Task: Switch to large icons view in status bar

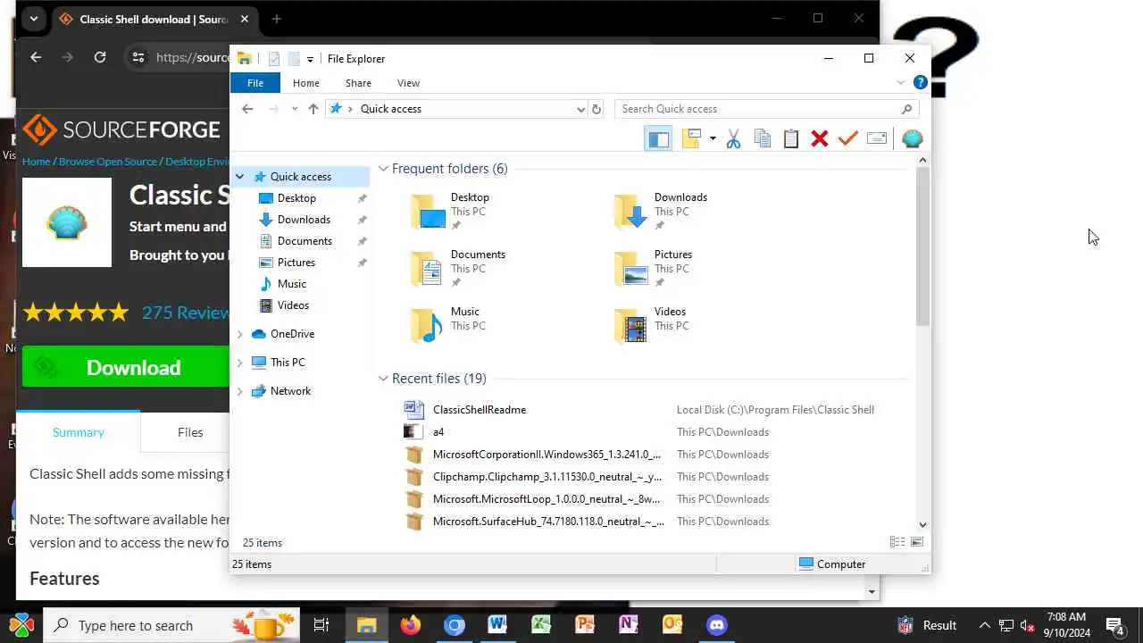Action: coord(916,542)
